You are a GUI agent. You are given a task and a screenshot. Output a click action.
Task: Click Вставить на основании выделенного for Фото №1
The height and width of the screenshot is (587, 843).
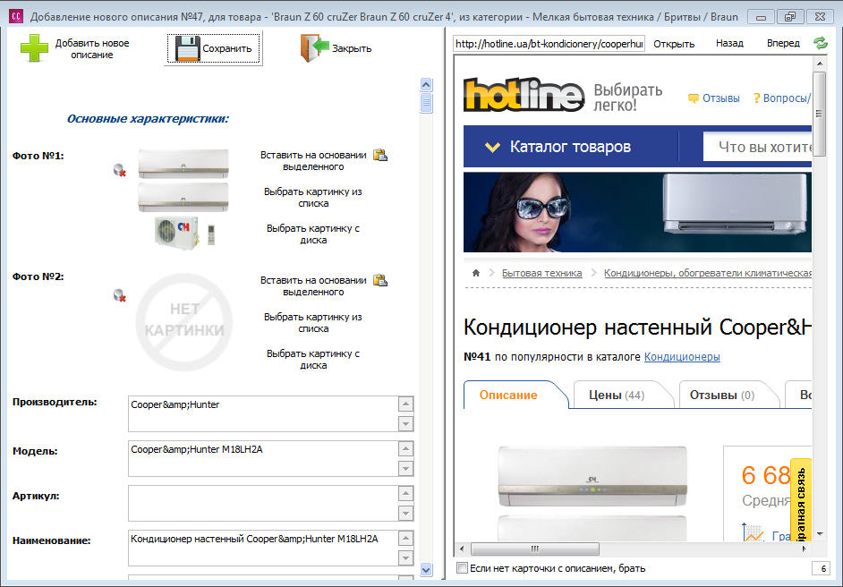(313, 161)
